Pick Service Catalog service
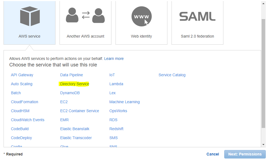This screenshot has height=159, width=266. click(172, 75)
